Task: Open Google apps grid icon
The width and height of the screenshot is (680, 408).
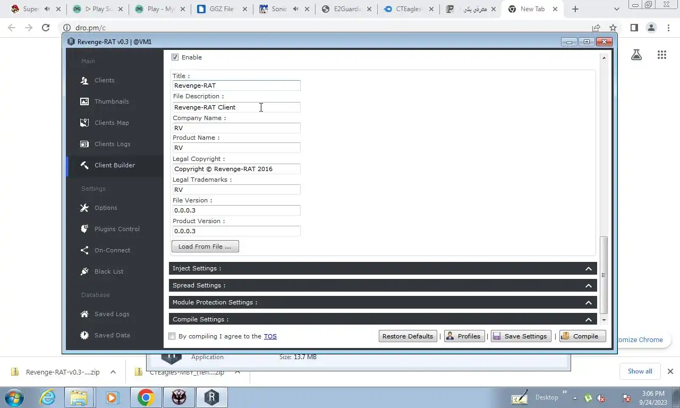Action: pos(661,55)
